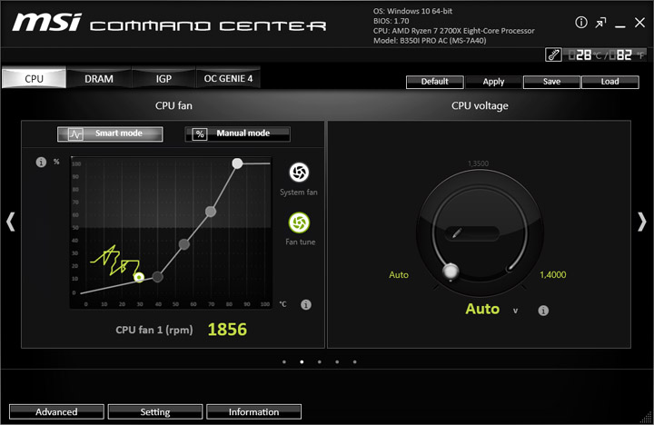Viewport: 654px width, 425px height.
Task: Jump to the fourth page dot
Action: pos(337,361)
